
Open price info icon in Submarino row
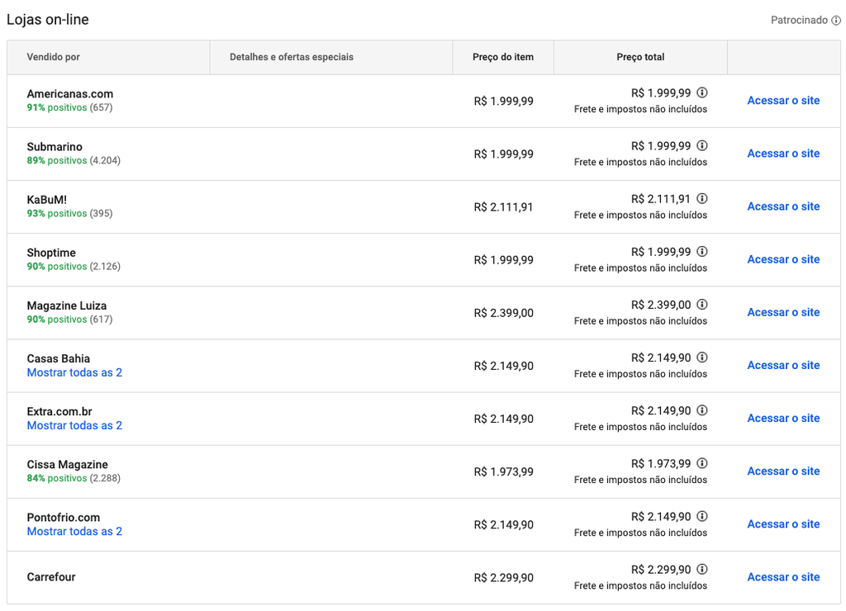click(702, 145)
